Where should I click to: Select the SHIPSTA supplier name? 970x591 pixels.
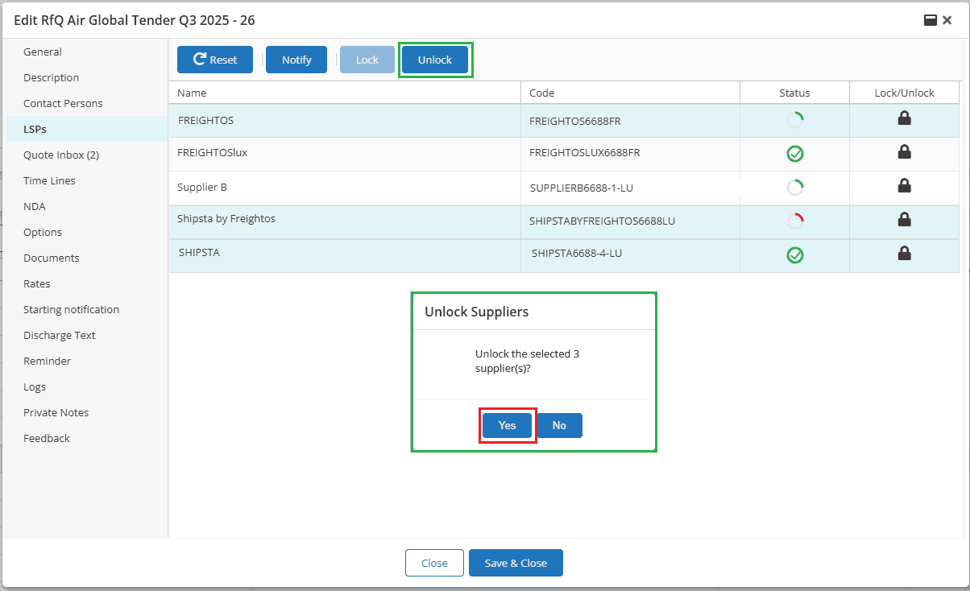[199, 252]
